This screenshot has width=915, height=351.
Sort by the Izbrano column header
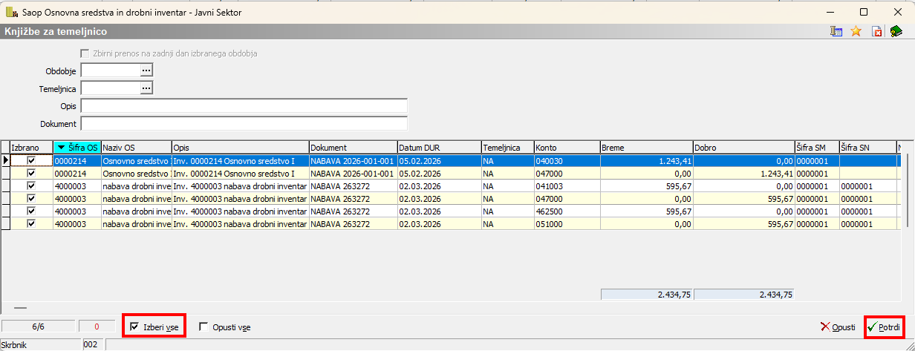tap(31, 147)
